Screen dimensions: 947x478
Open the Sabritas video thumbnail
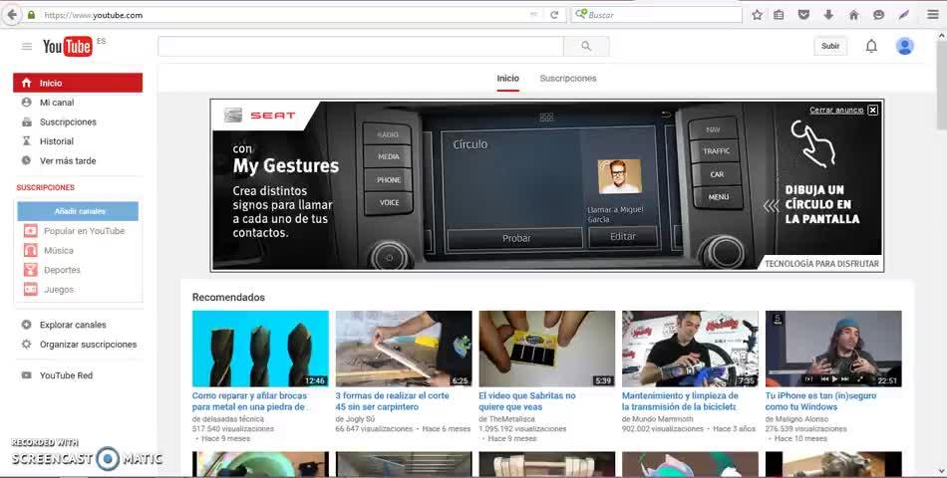[x=546, y=349]
